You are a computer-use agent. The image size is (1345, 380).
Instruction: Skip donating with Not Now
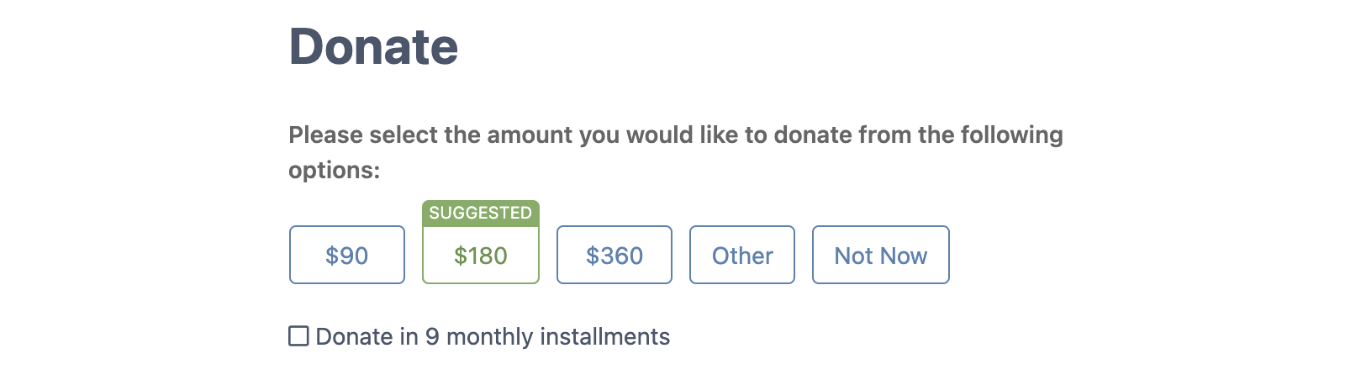(x=880, y=255)
